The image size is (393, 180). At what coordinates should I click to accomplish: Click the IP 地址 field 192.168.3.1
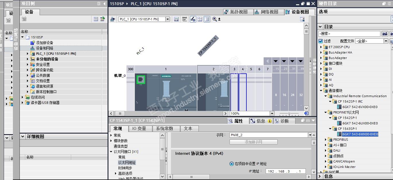285,171
